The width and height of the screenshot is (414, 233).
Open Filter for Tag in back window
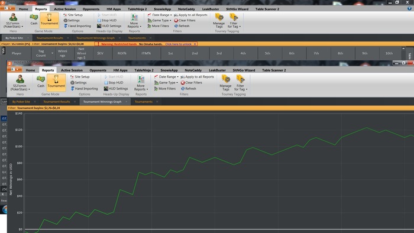coord(234,21)
